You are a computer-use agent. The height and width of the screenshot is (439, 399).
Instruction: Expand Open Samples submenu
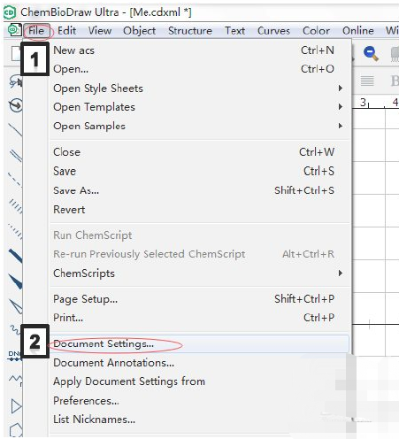(199, 126)
